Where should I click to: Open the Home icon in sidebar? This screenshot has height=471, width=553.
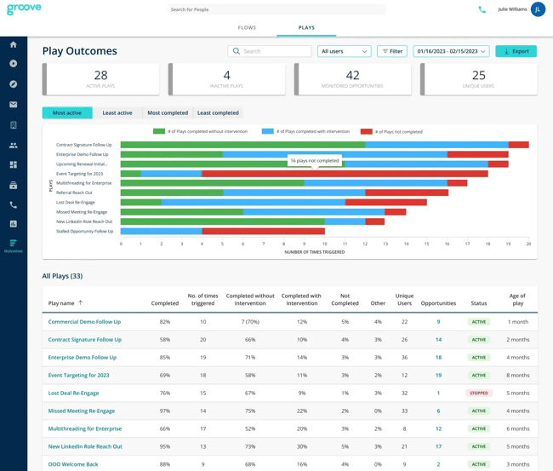coord(14,44)
